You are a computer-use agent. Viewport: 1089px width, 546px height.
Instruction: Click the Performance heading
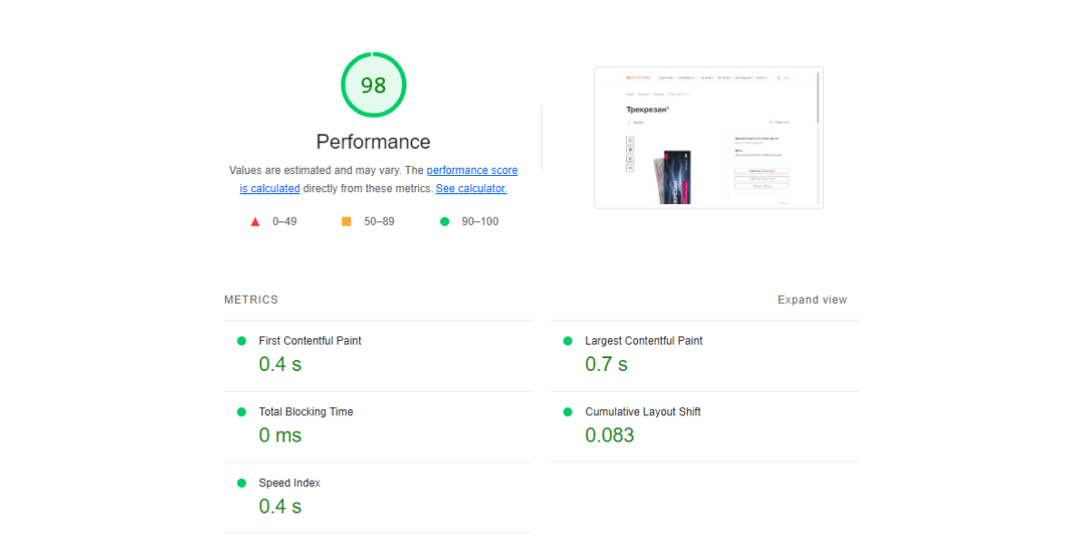click(373, 141)
